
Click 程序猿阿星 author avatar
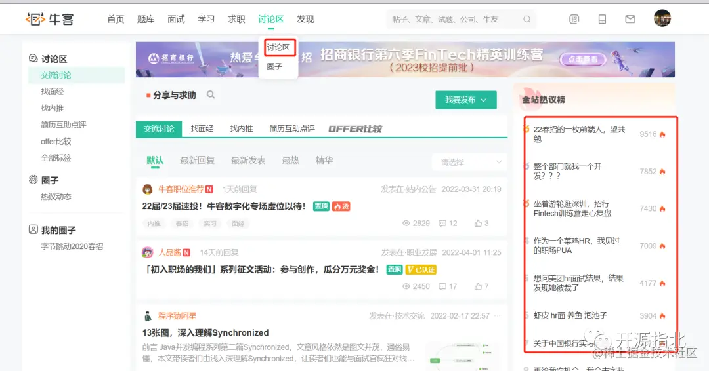click(x=148, y=315)
